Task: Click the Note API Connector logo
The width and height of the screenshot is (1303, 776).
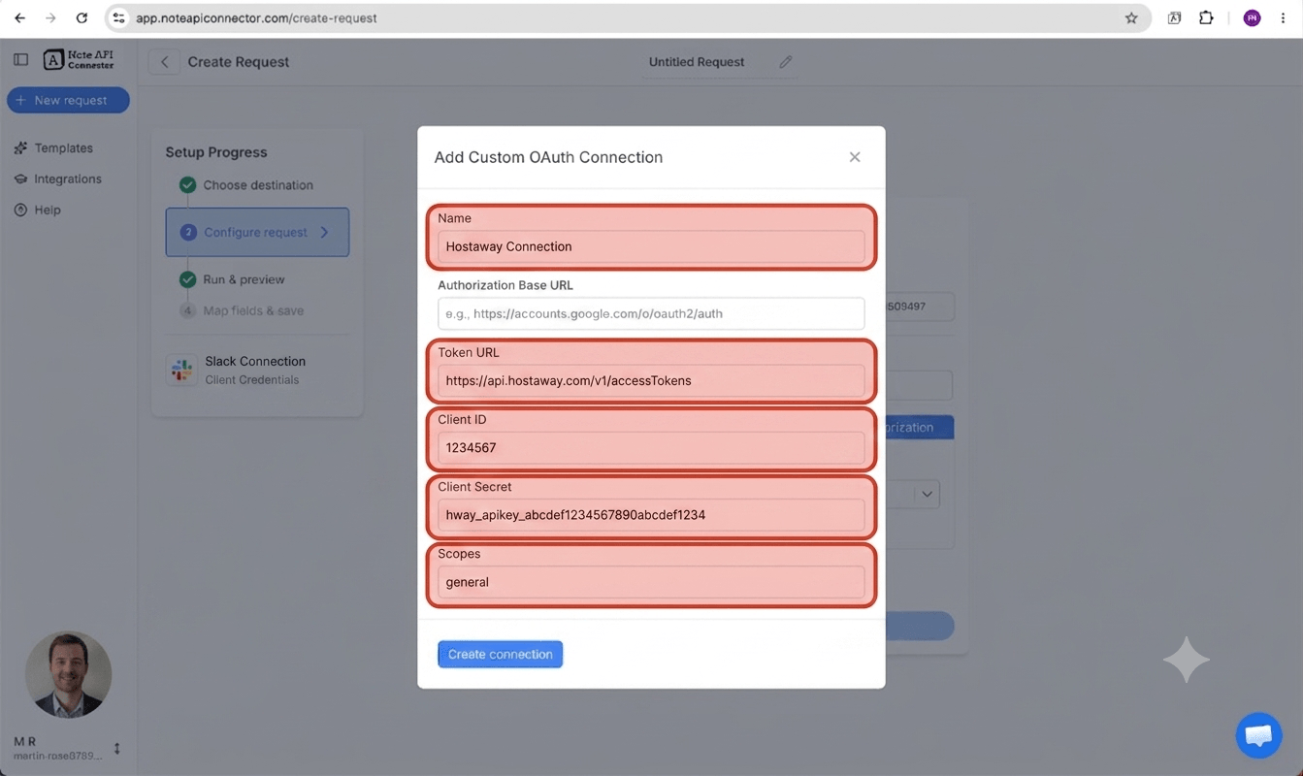Action: (x=80, y=60)
